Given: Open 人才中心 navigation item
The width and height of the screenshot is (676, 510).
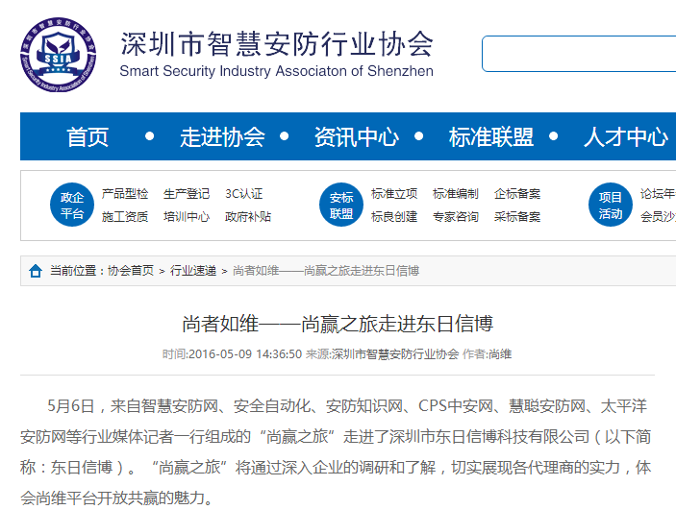Looking at the screenshot, I should tap(626, 137).
